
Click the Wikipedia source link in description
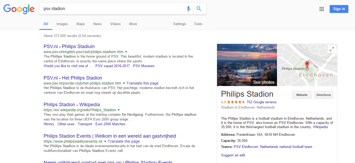point(320,127)
